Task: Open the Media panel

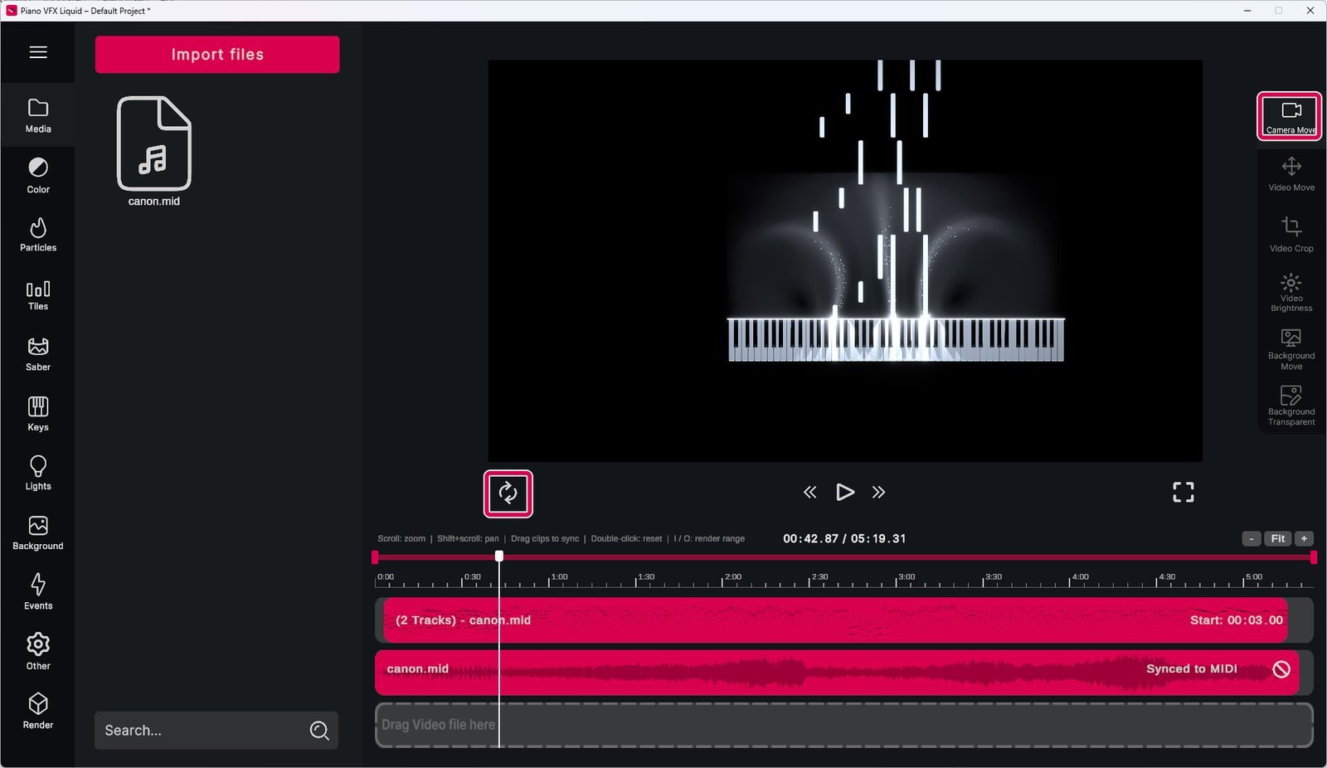Action: 38,116
